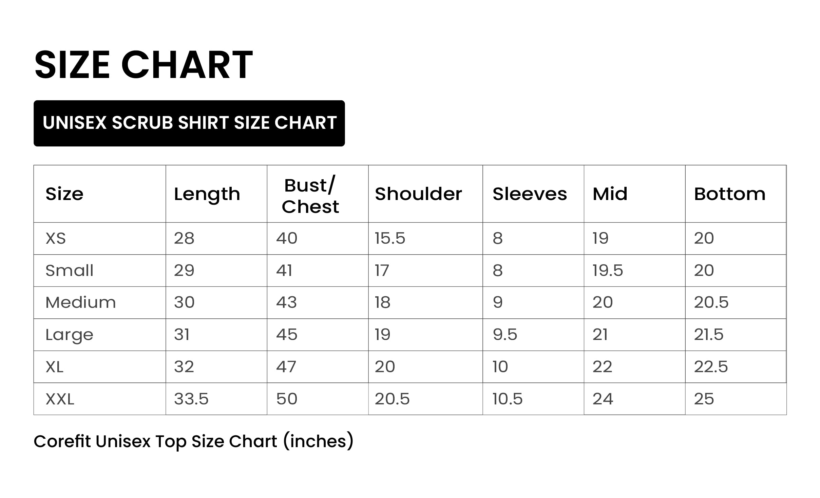Click the Corefit Unisex Top Size Chart caption
820x498 pixels.
click(193, 442)
